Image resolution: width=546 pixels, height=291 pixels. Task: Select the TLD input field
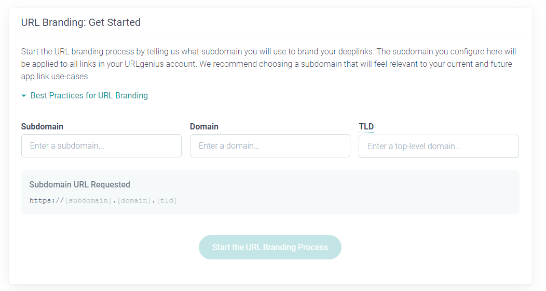coord(439,147)
